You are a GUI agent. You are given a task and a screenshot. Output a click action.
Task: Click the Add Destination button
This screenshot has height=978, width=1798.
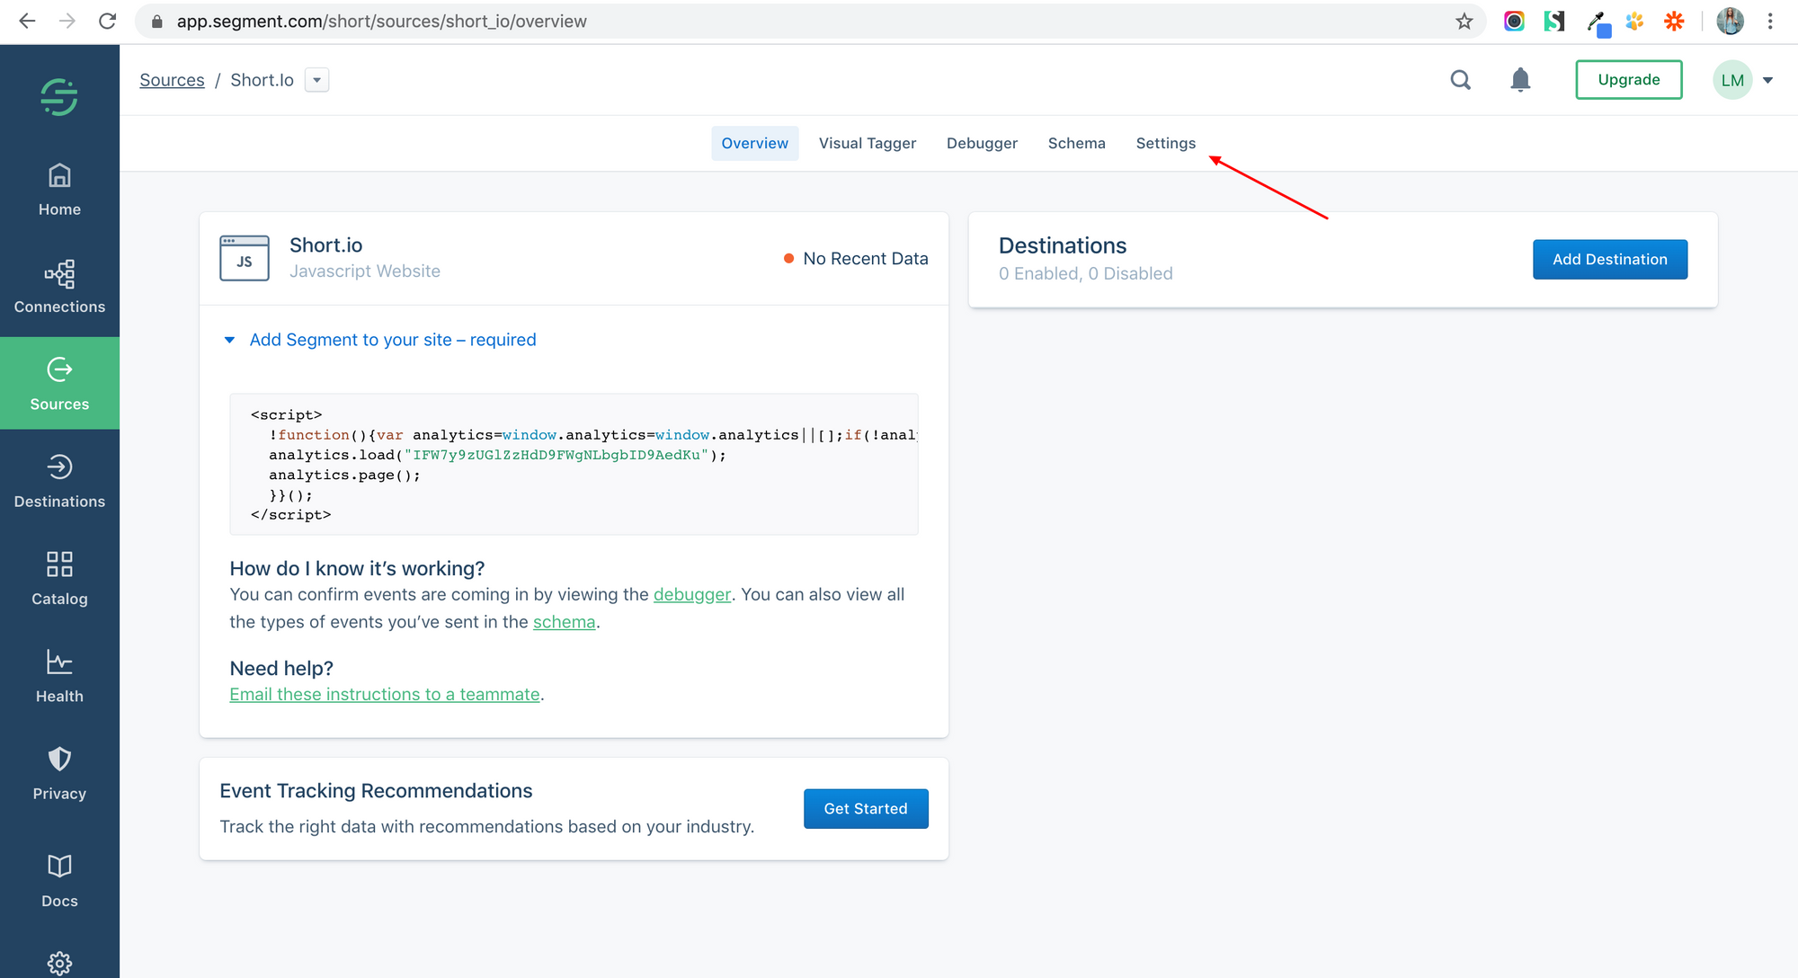click(1609, 259)
